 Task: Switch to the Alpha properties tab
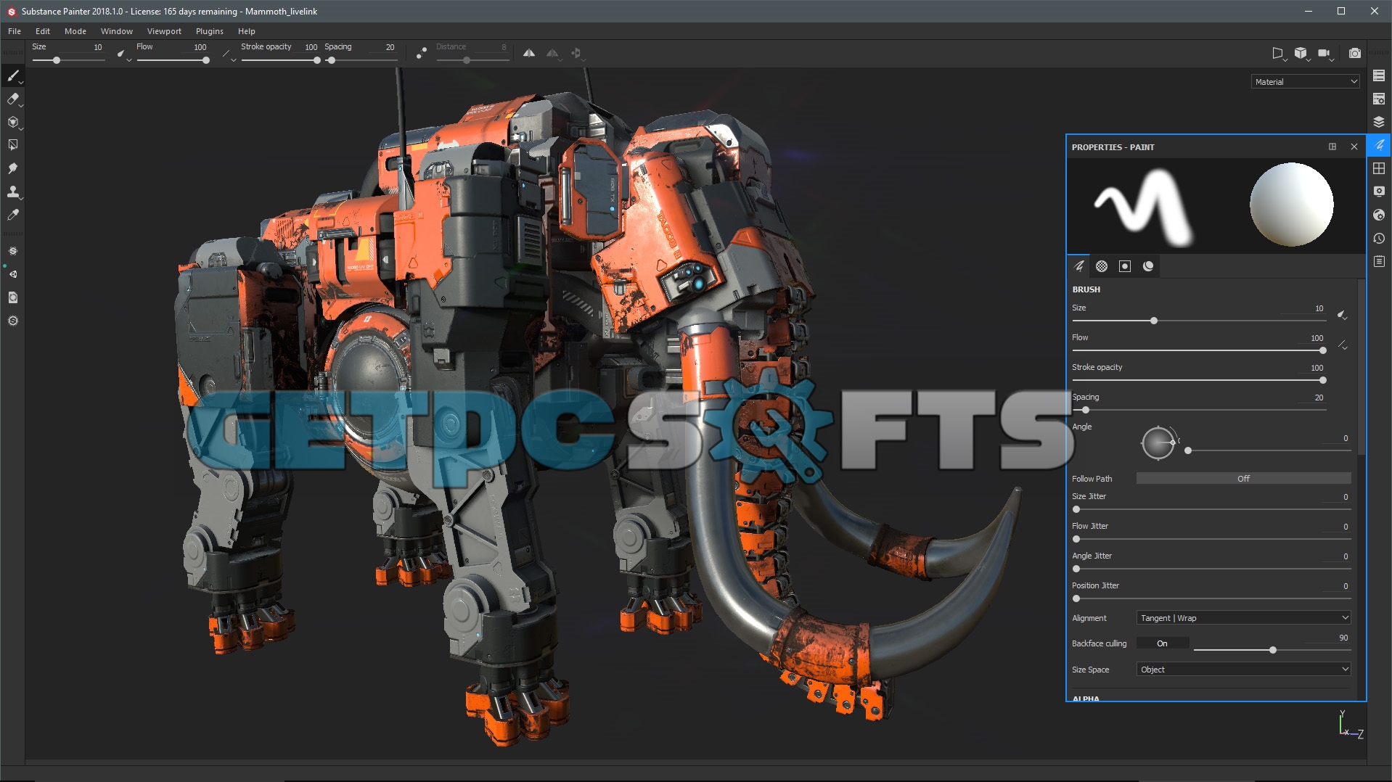tap(1102, 266)
